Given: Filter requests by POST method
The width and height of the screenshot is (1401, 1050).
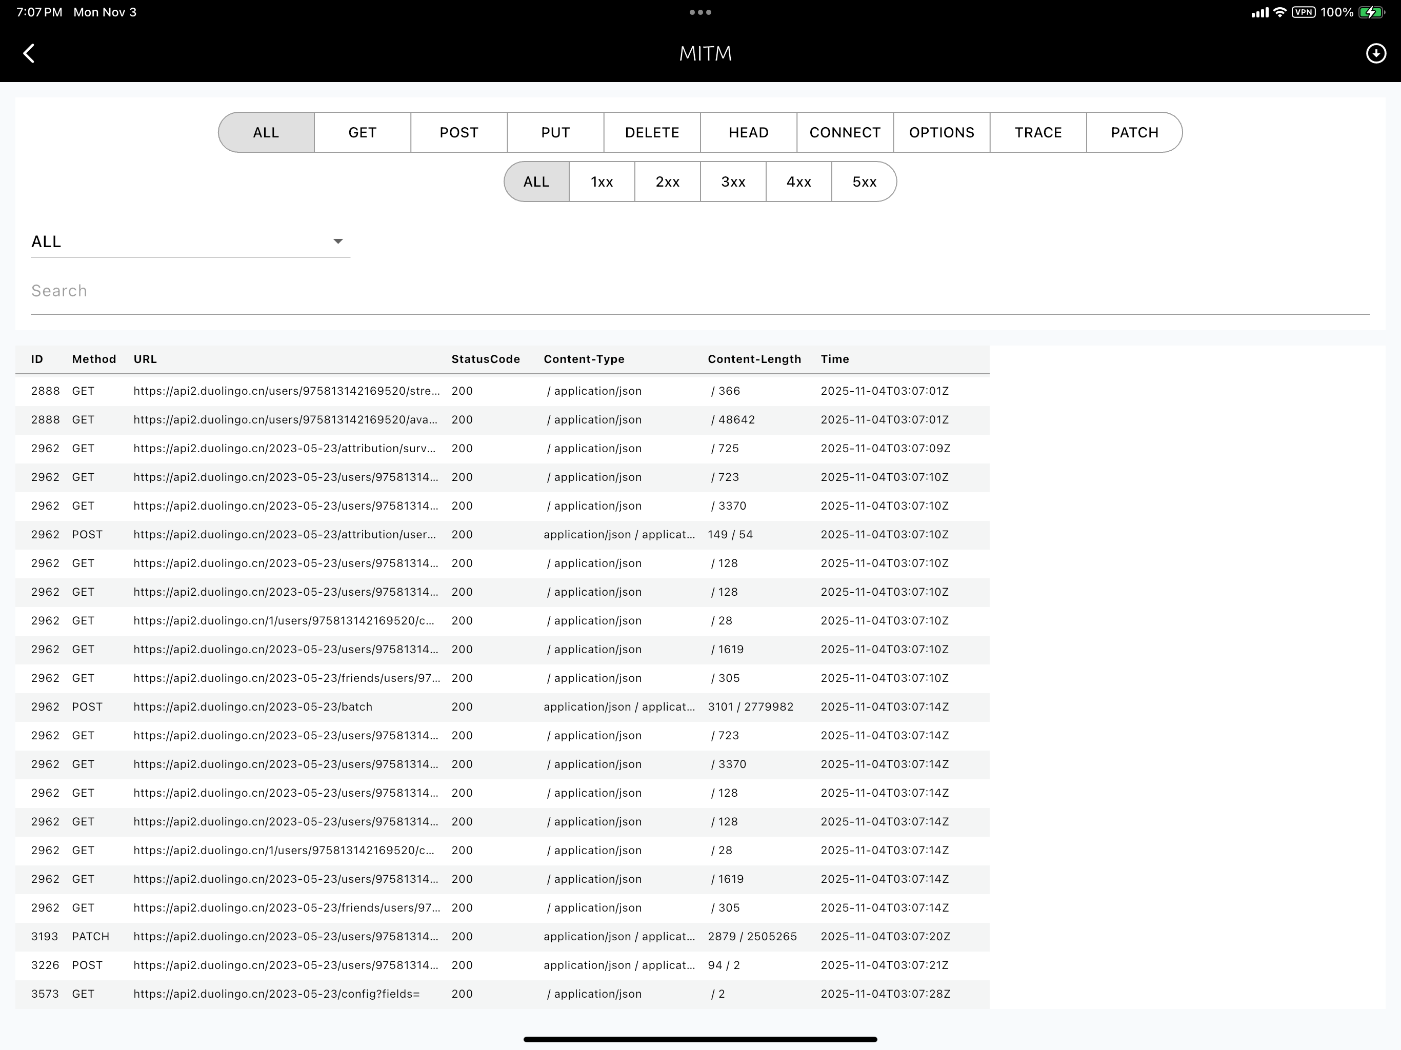Looking at the screenshot, I should (x=458, y=132).
